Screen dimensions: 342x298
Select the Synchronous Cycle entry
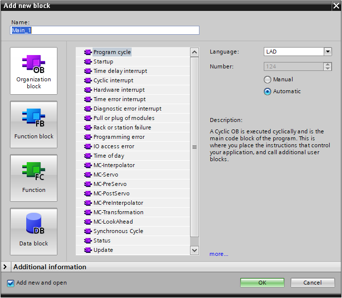(133, 231)
